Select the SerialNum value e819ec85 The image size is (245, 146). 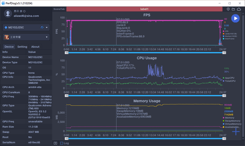34,142
